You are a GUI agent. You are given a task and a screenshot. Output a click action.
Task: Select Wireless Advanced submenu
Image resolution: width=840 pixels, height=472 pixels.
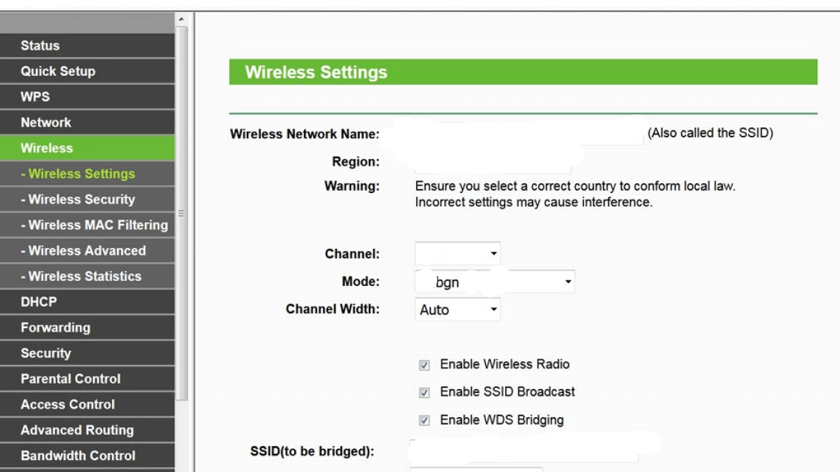87,251
